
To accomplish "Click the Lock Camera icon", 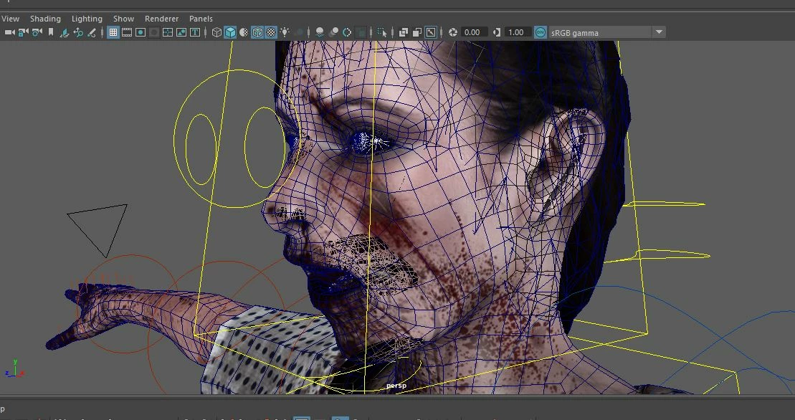I will (x=23, y=32).
